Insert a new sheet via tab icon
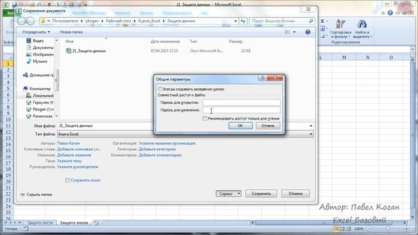 click(x=96, y=223)
